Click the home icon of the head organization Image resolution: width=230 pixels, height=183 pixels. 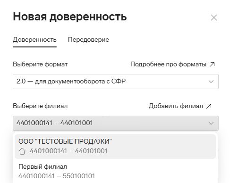(22, 151)
